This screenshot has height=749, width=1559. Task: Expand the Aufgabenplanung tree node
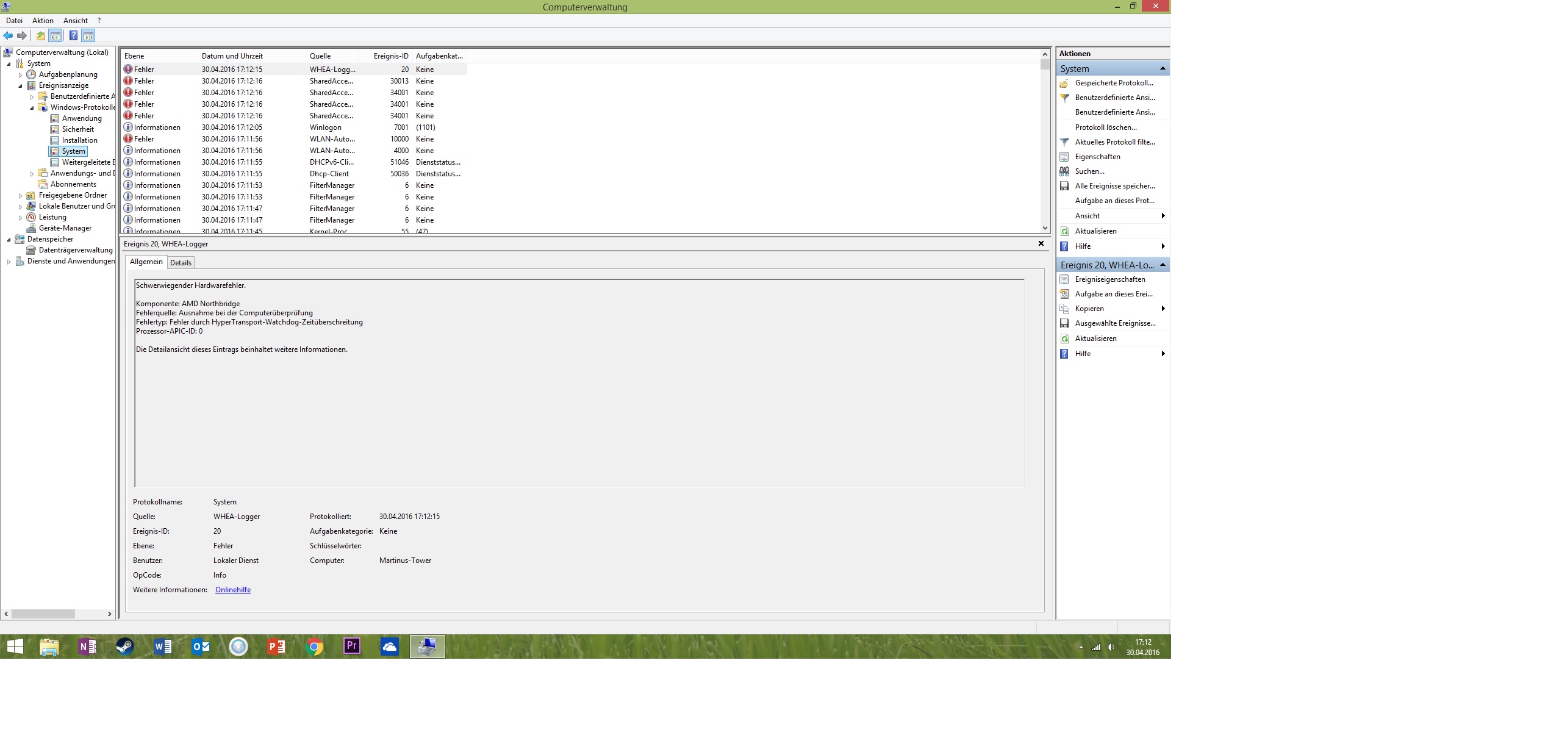(x=20, y=75)
